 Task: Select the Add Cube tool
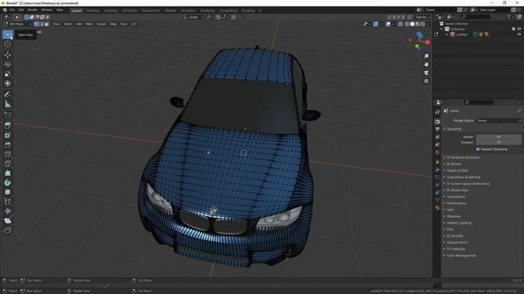point(7,115)
